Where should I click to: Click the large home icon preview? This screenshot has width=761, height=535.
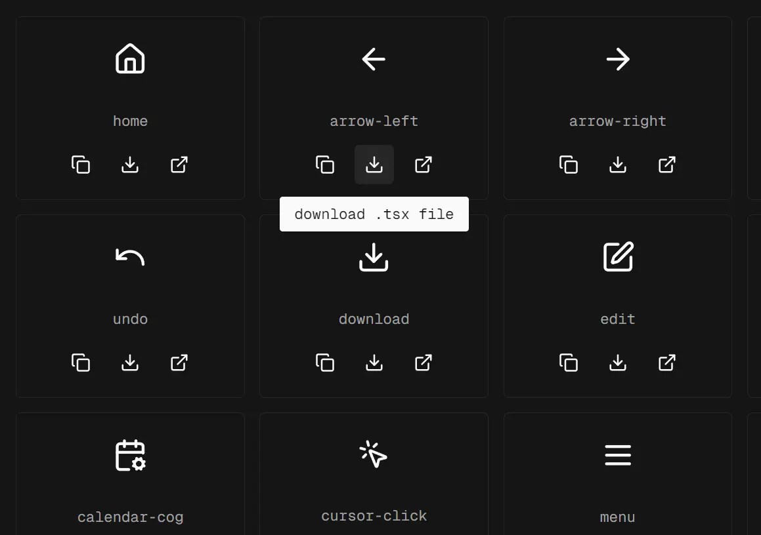point(130,58)
